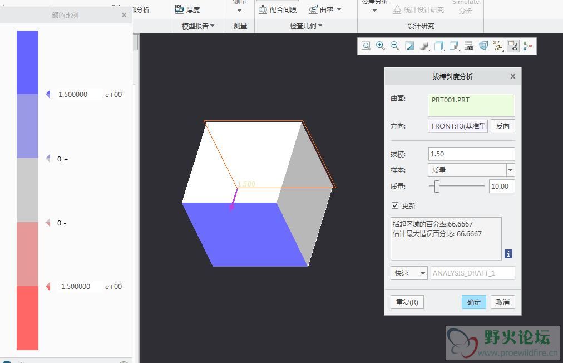Click the -1.500000 scale value field

coord(78,286)
